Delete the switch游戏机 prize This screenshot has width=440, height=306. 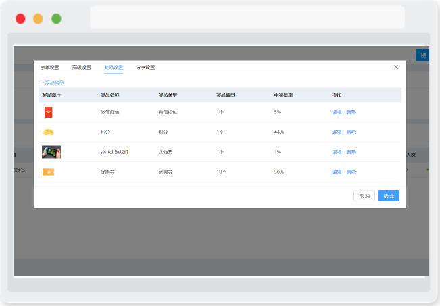point(351,152)
